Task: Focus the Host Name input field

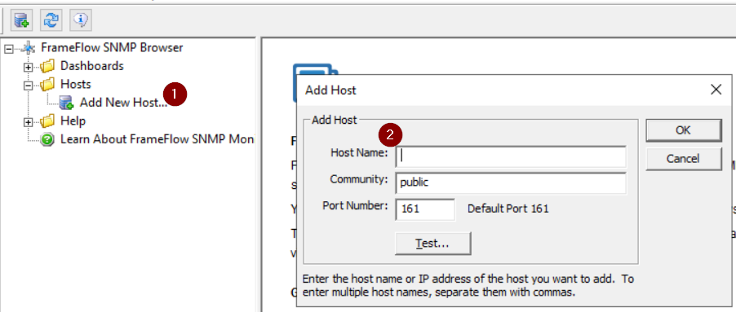Action: 511,156
